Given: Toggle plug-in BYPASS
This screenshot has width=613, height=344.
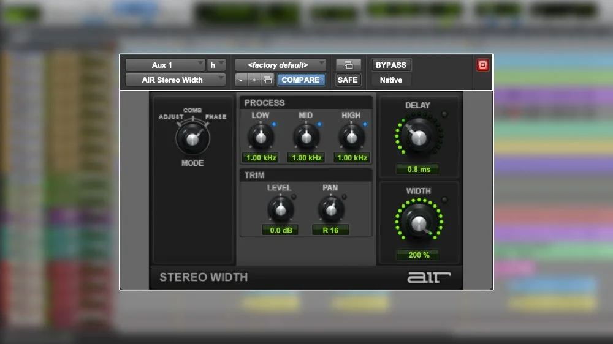Looking at the screenshot, I should [391, 65].
